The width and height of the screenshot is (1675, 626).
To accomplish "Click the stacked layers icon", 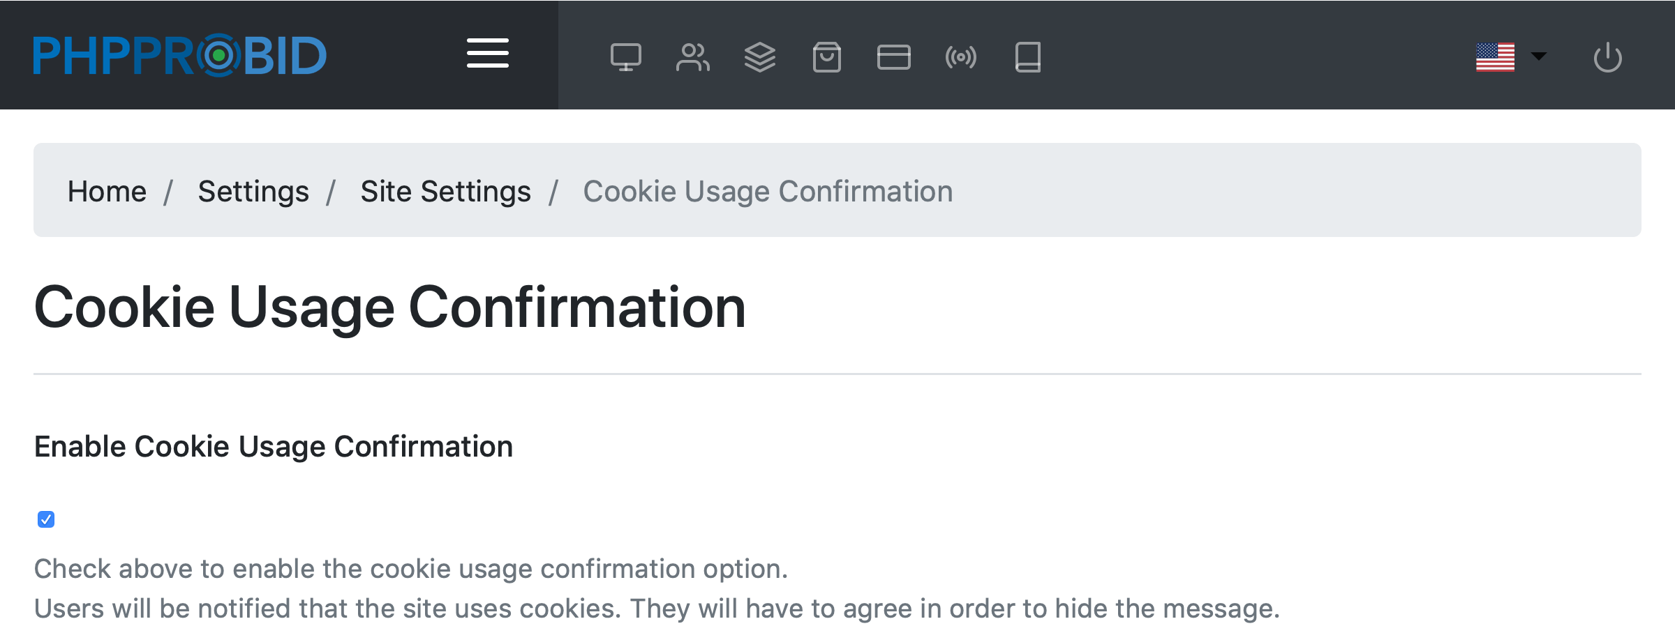I will tap(759, 57).
